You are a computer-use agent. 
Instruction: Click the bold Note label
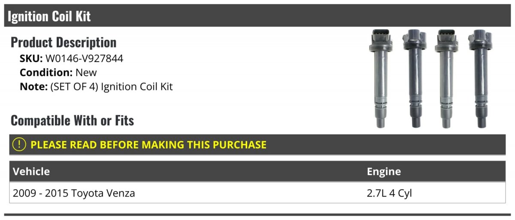click(33, 86)
